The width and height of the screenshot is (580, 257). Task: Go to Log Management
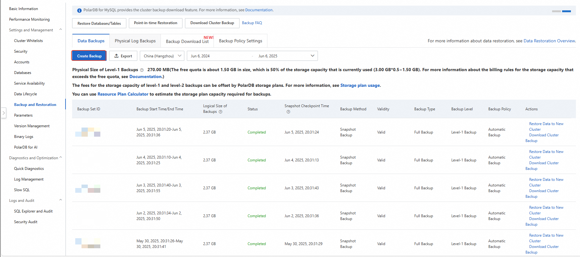click(x=29, y=179)
